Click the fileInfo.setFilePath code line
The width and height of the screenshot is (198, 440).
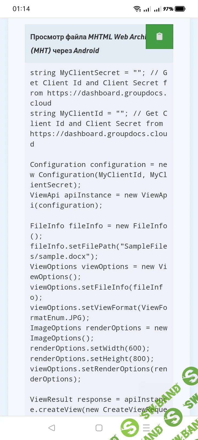pos(98,246)
